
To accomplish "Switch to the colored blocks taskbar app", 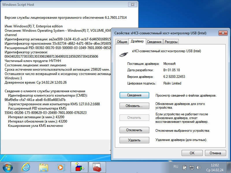I will pyautogui.click(x=79, y=167).
